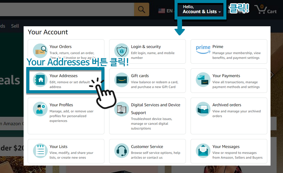Image resolution: width=283 pixels, height=173 pixels.
Task: Open the Customer Service title link
Action: pos(147,146)
